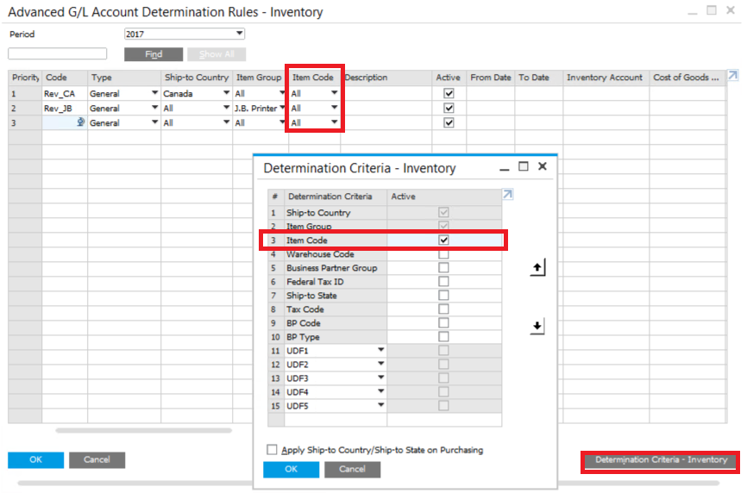Screen dimensions: 747x493
Task: Click expand icon at main grid corner
Action: (732, 77)
